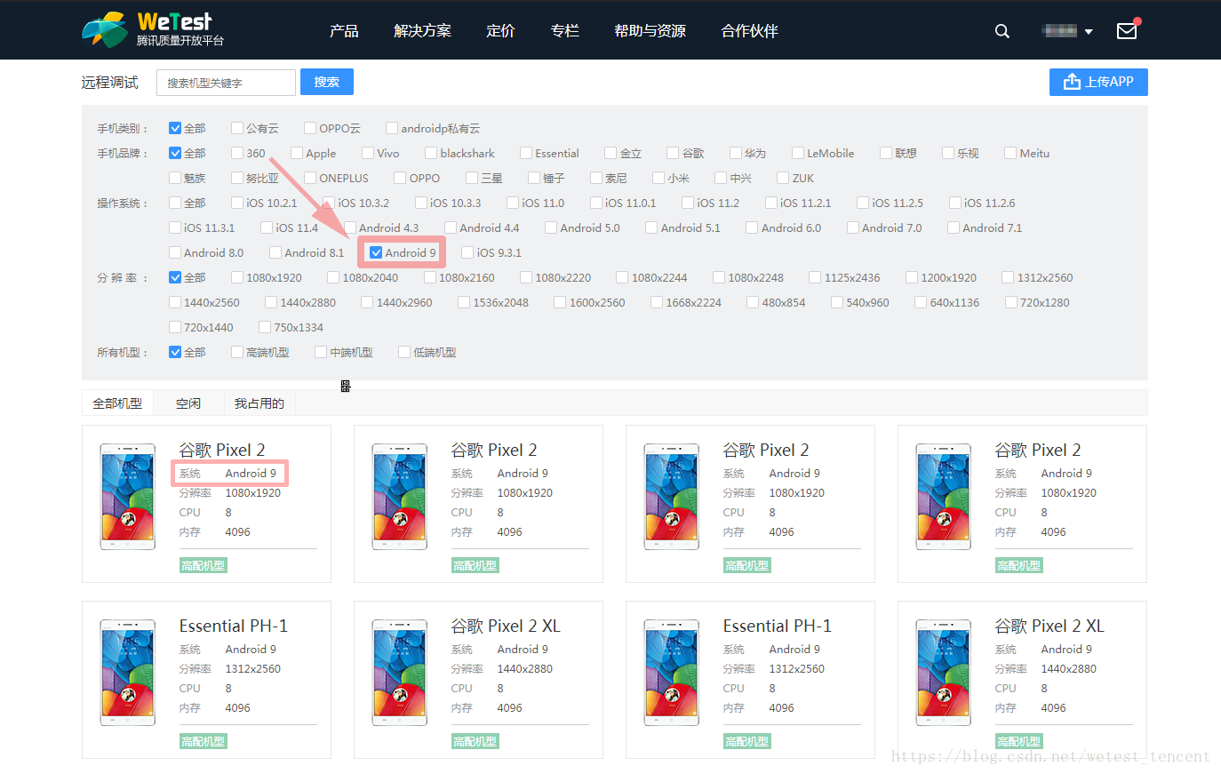Check the 1440x2880 resolution checkbox
The height and width of the screenshot is (774, 1221).
click(x=271, y=302)
